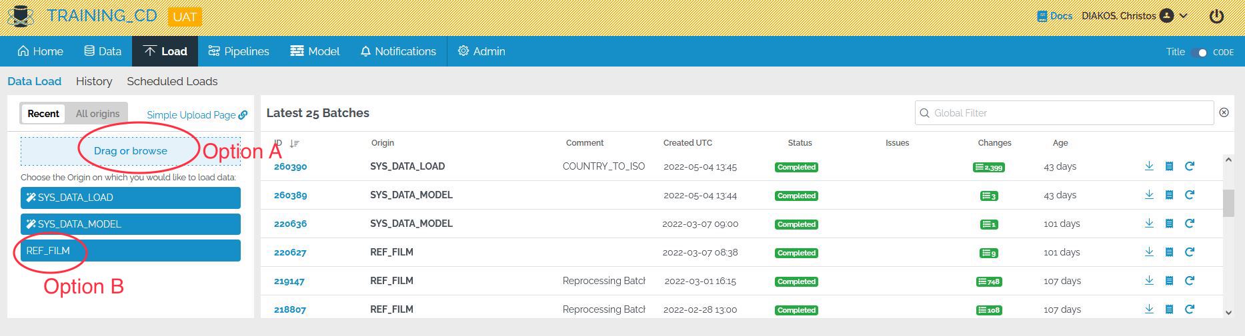
Task: Open the Docs link
Action: [1055, 16]
